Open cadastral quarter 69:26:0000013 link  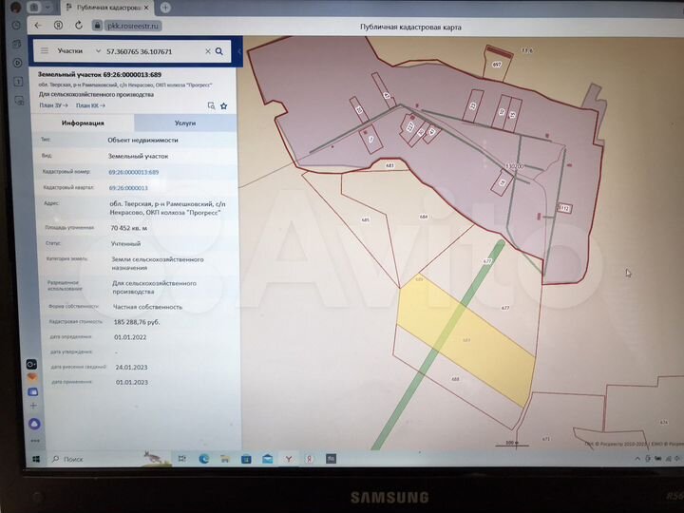click(x=128, y=188)
